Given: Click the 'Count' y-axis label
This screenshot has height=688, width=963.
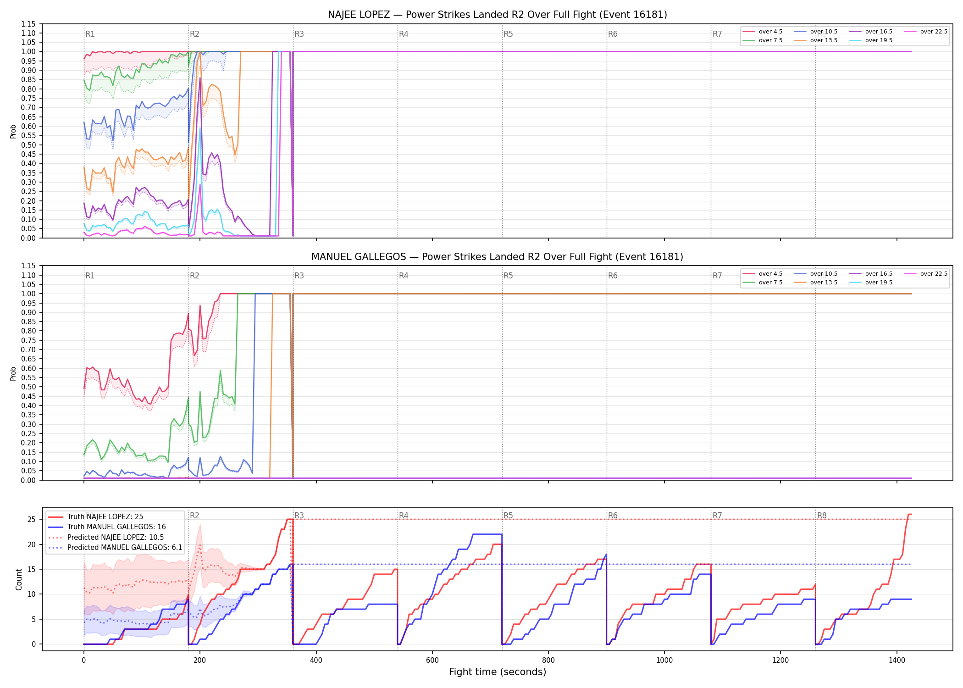Looking at the screenshot, I should (x=19, y=579).
